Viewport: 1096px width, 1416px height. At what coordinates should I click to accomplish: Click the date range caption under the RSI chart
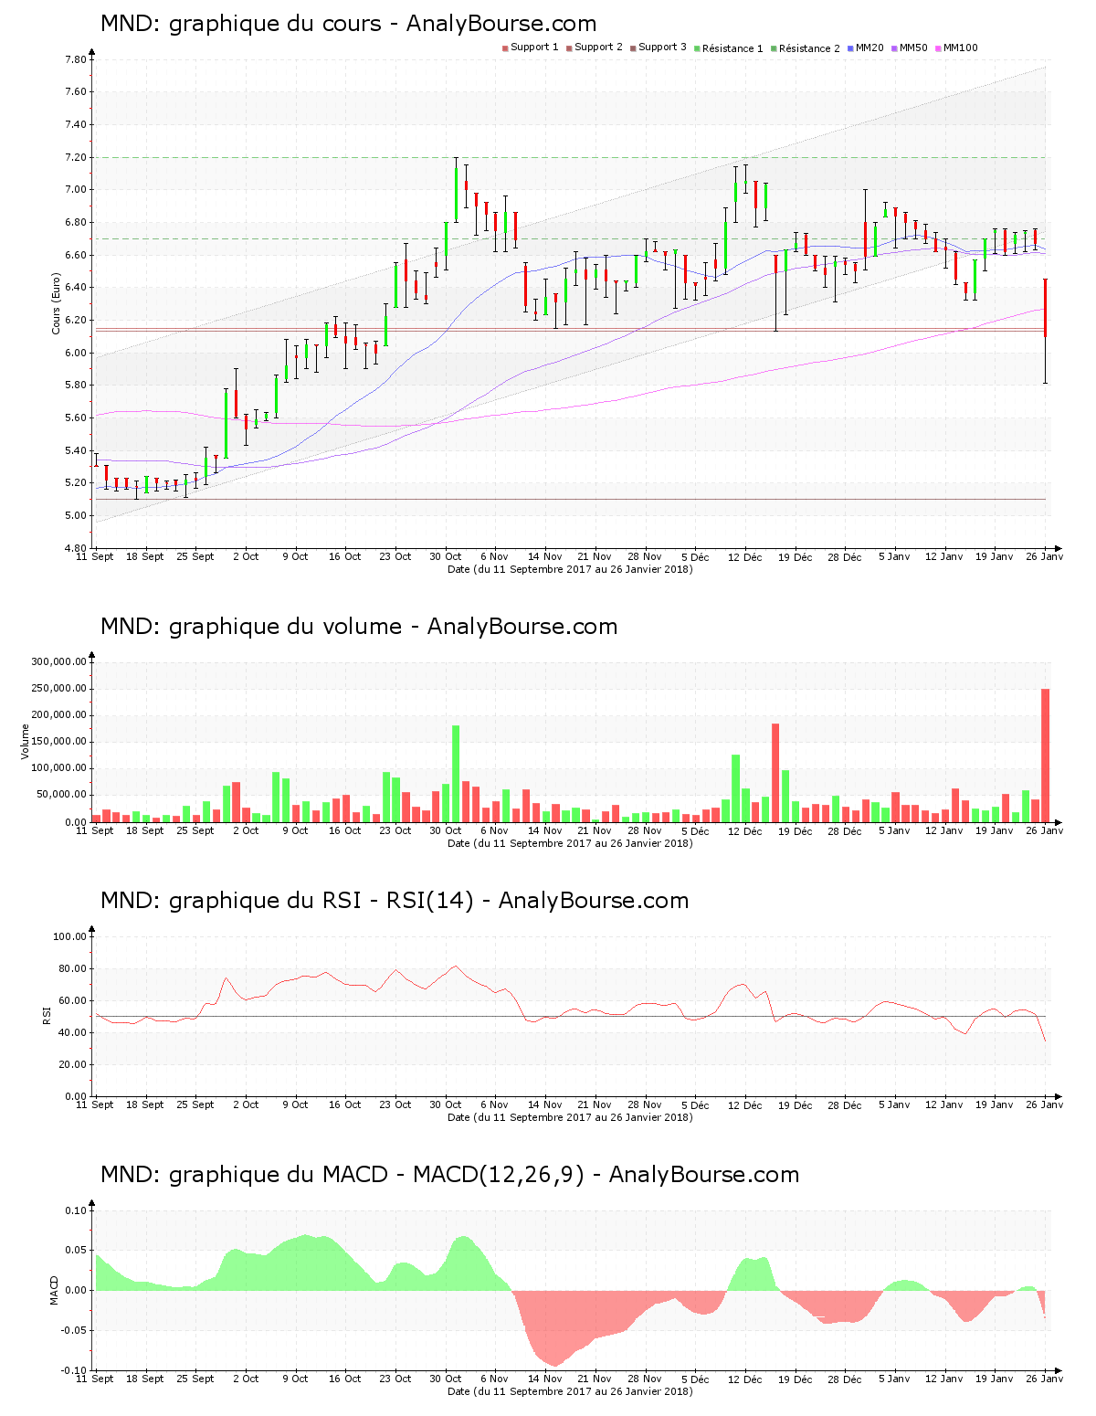[x=570, y=1117]
